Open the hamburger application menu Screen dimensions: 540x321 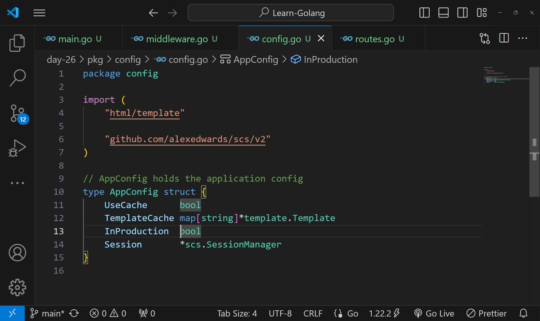tap(40, 13)
